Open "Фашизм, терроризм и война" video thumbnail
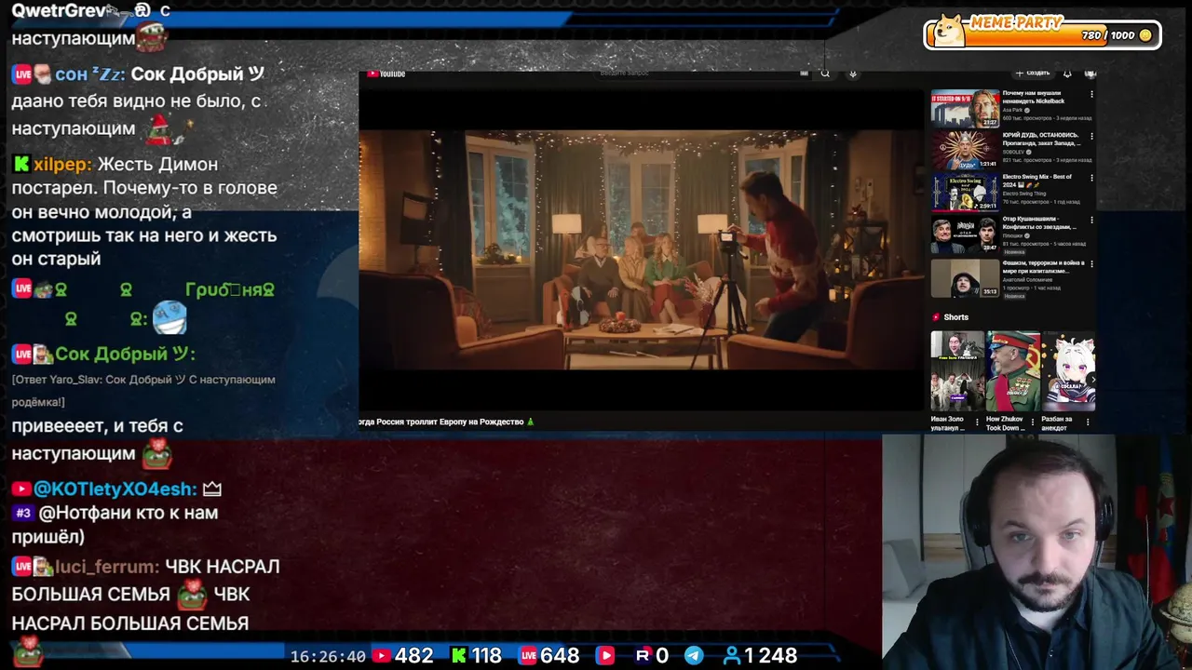The image size is (1192, 670). point(965,277)
